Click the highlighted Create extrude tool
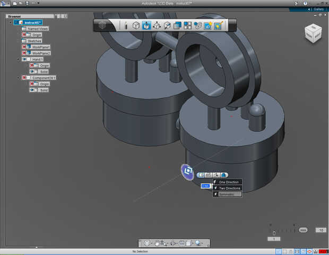 (146, 25)
